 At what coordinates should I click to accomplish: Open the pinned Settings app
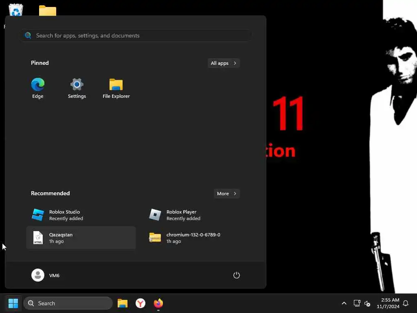pyautogui.click(x=77, y=88)
